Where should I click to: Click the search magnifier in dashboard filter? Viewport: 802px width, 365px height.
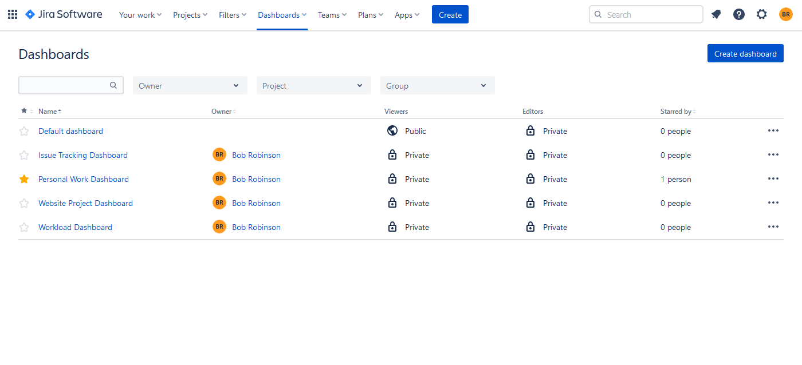click(x=113, y=85)
